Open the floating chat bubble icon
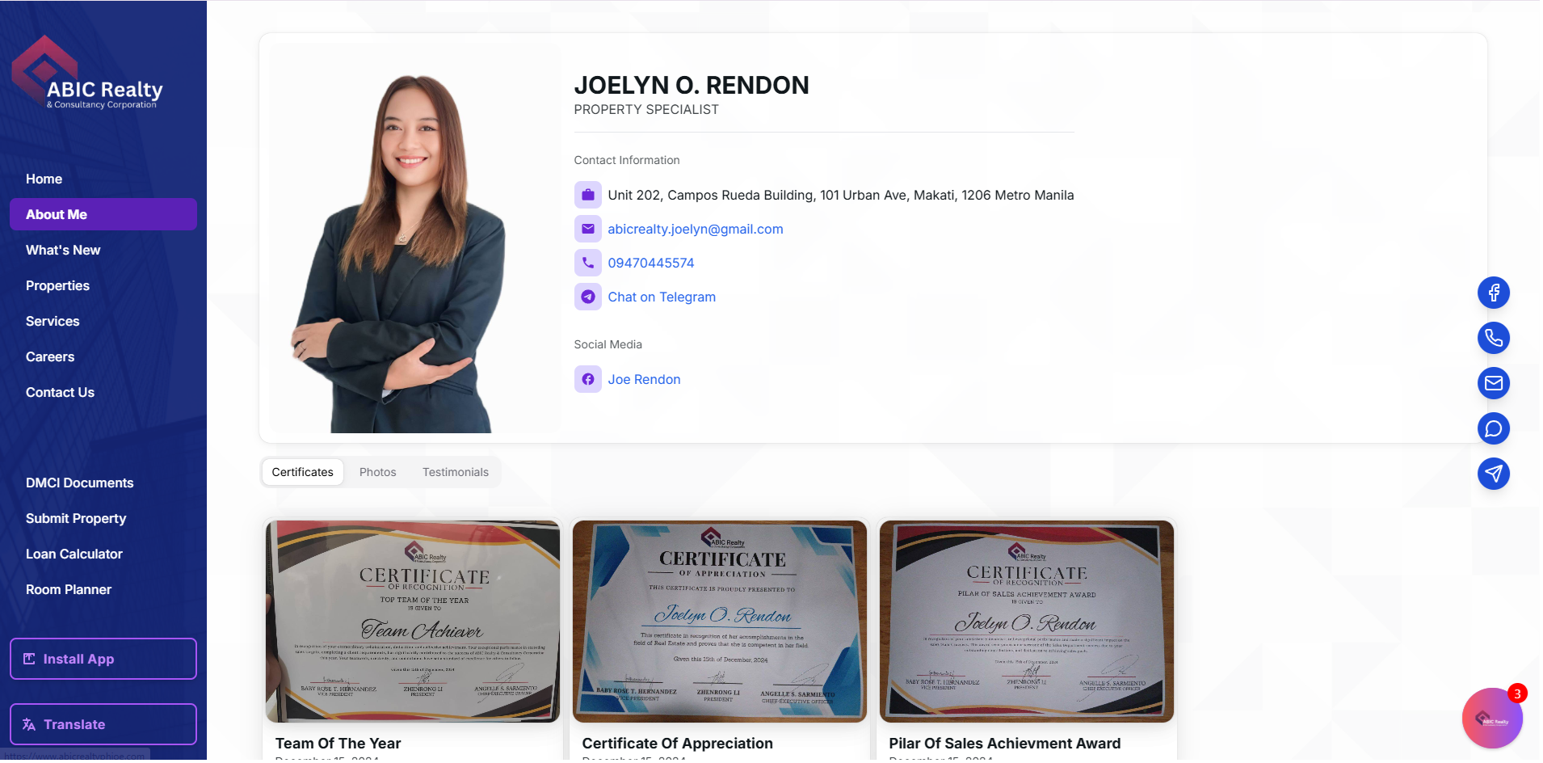 coord(1493,428)
